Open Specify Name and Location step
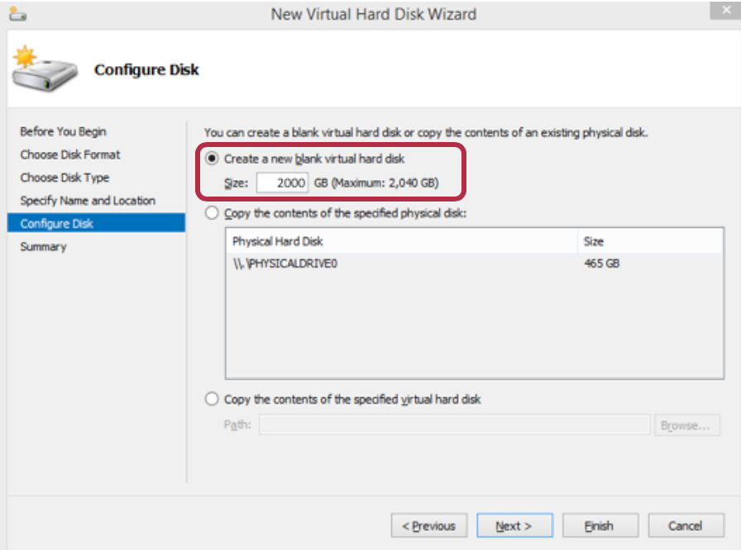 pyautogui.click(x=88, y=201)
